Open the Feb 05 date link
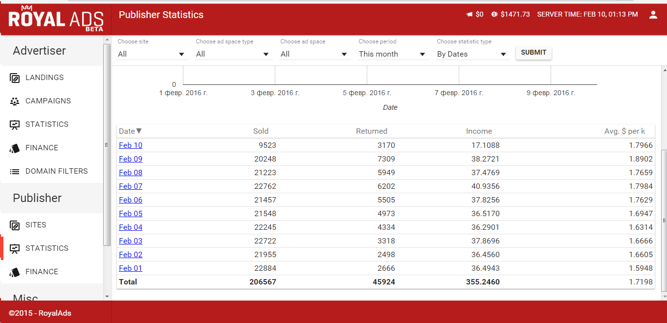Screen dimensions: 667x323 click(131, 213)
